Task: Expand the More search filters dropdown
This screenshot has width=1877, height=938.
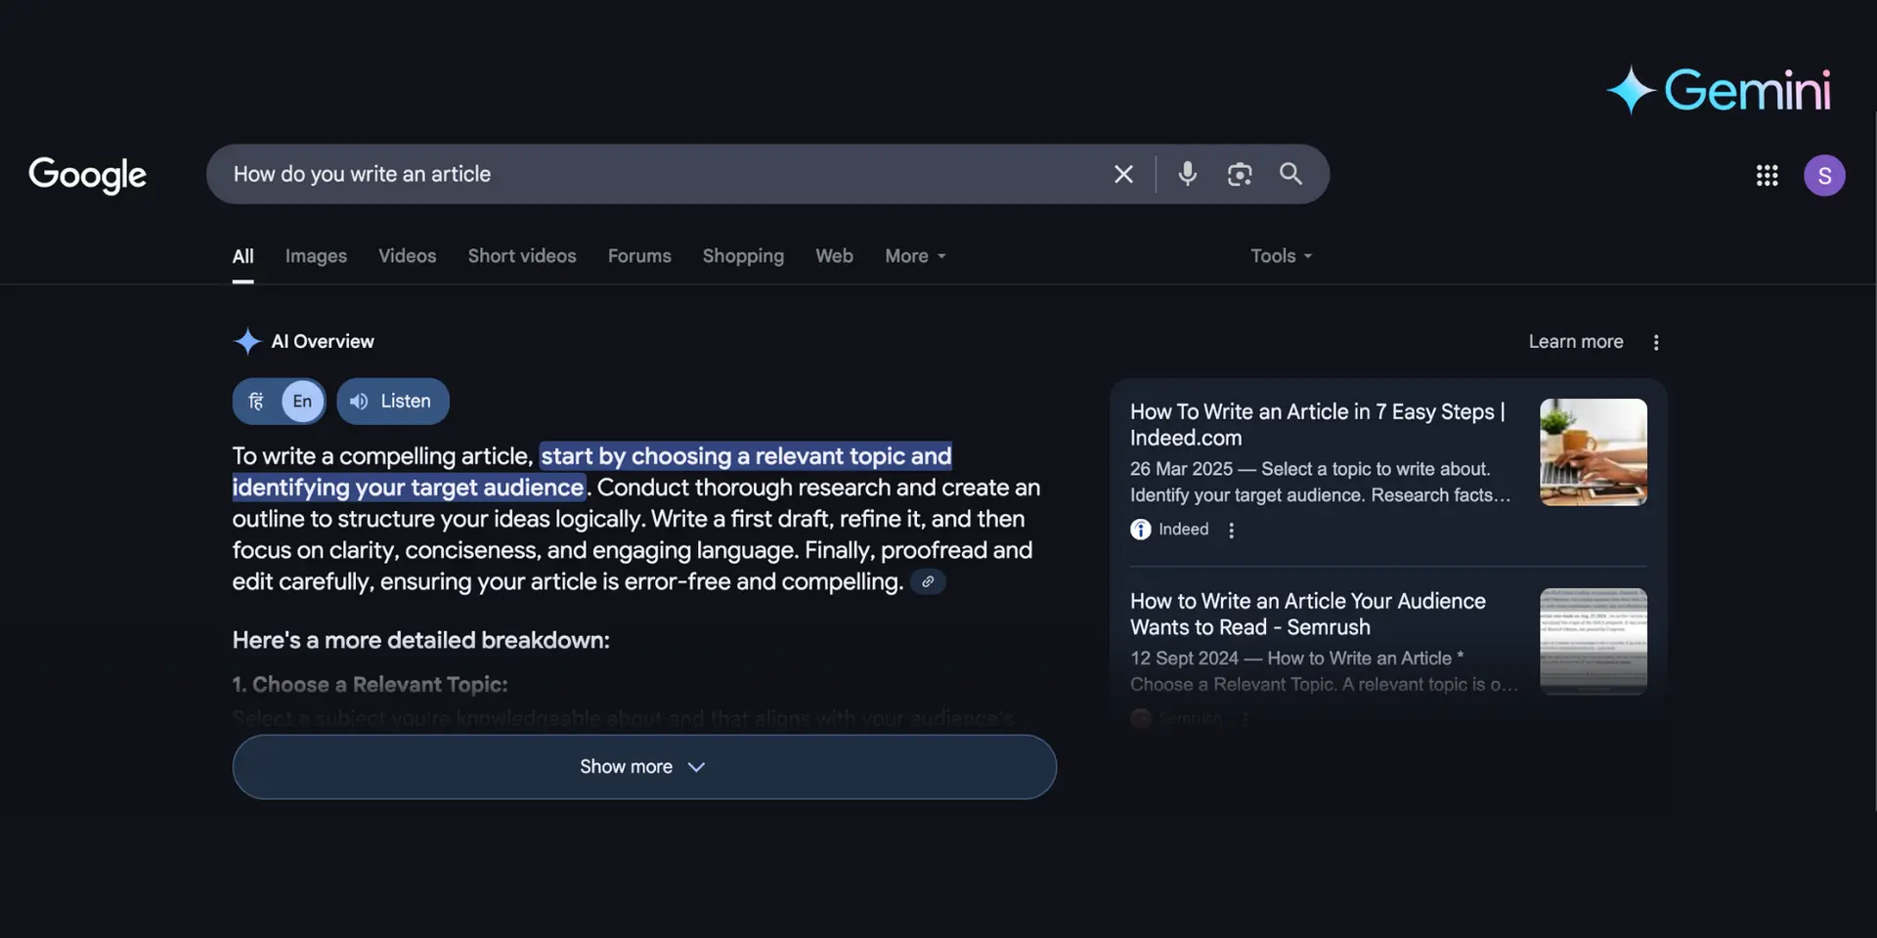Action: 915,256
